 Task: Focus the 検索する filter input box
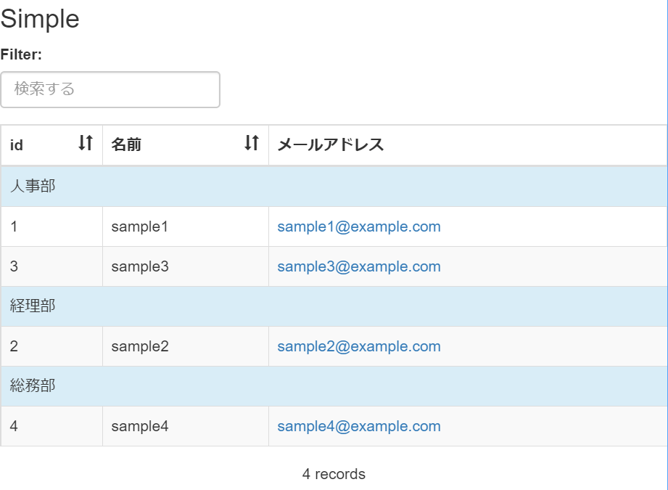coord(110,89)
